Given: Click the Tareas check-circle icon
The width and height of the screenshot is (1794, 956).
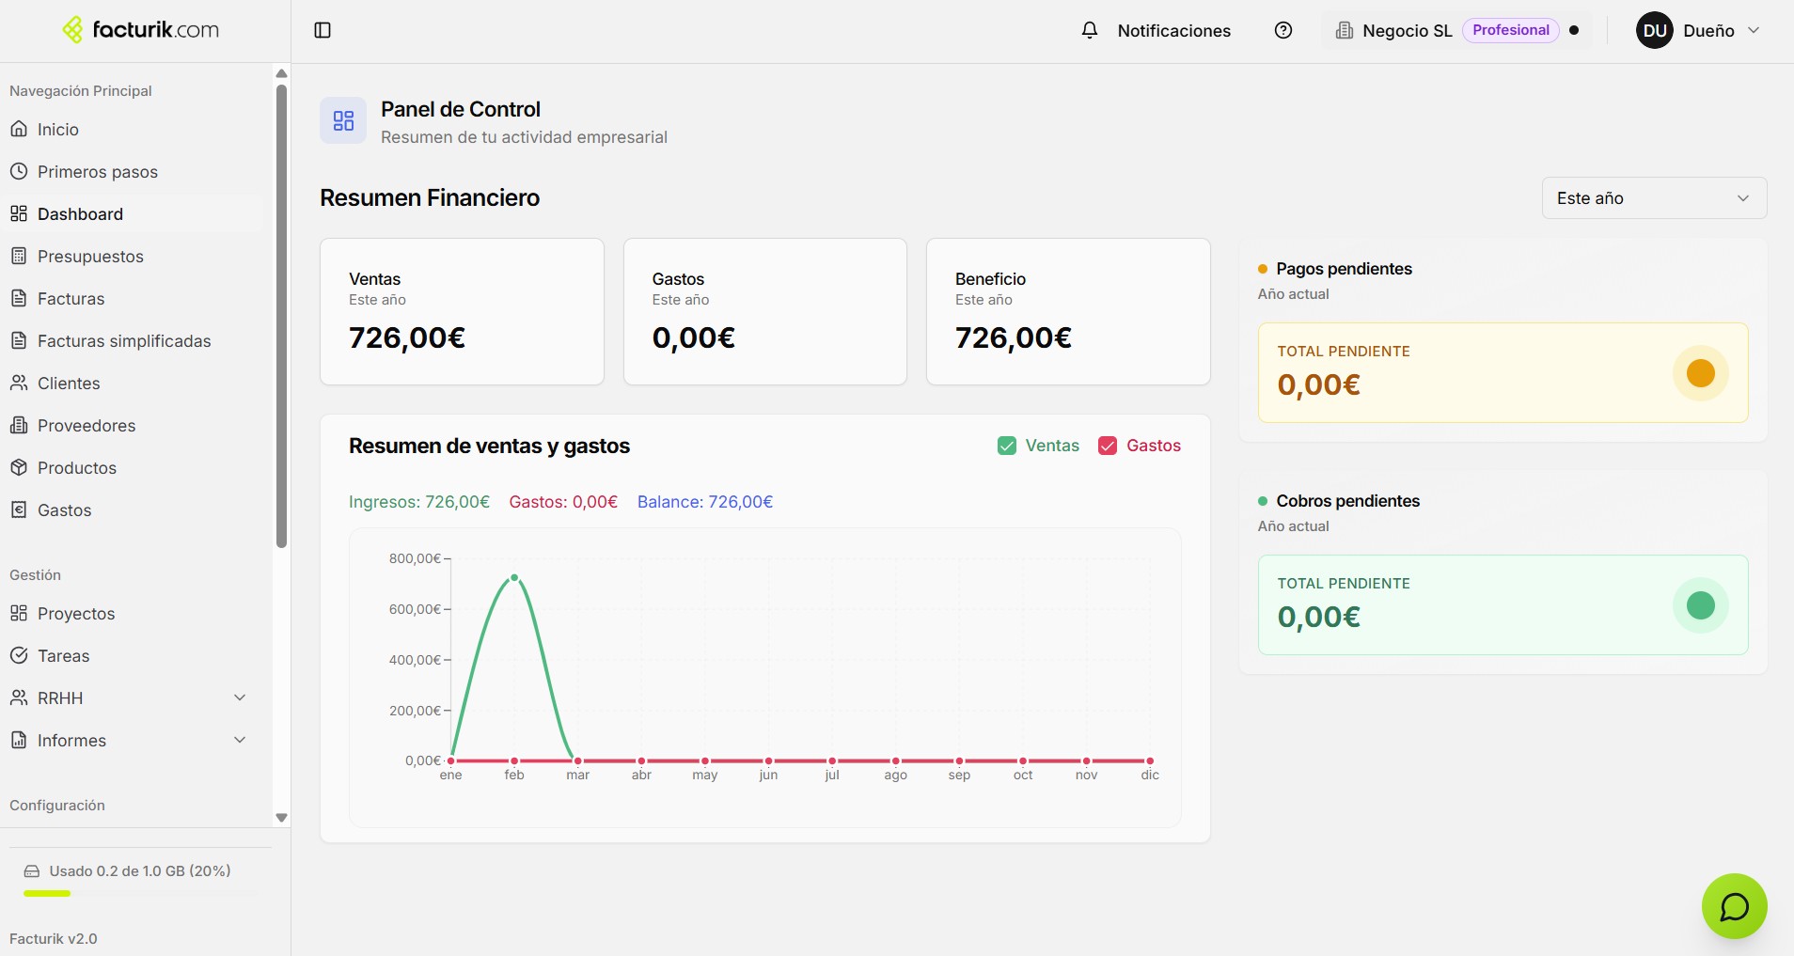Looking at the screenshot, I should click(19, 655).
